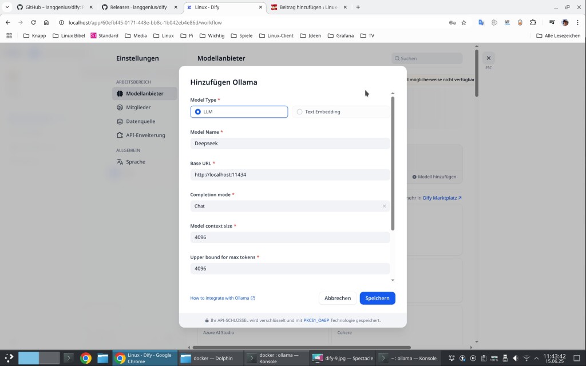The image size is (586, 366).
Task: Click the Upper bound for max tokens field
Action: (290, 269)
